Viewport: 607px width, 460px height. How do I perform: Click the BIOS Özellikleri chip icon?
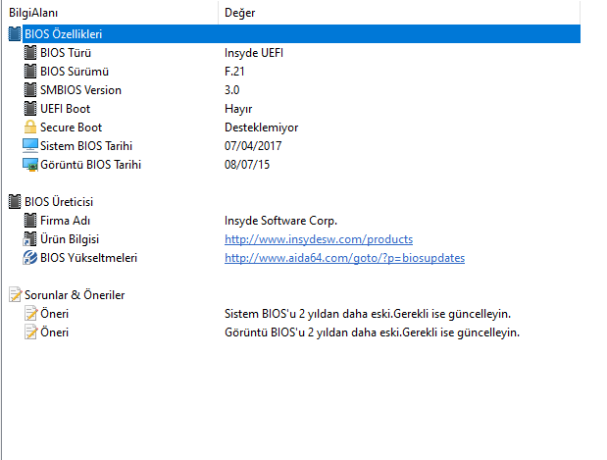click(15, 34)
